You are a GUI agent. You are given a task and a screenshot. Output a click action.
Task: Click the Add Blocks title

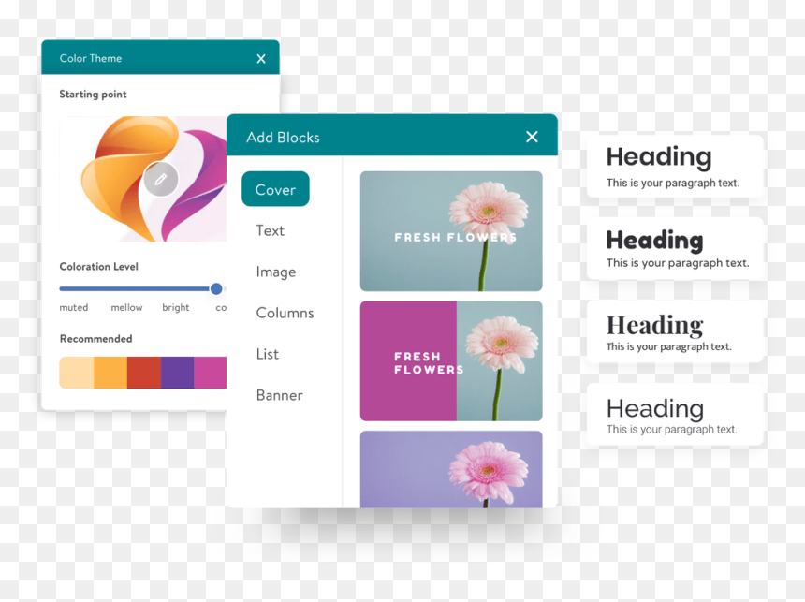(283, 137)
